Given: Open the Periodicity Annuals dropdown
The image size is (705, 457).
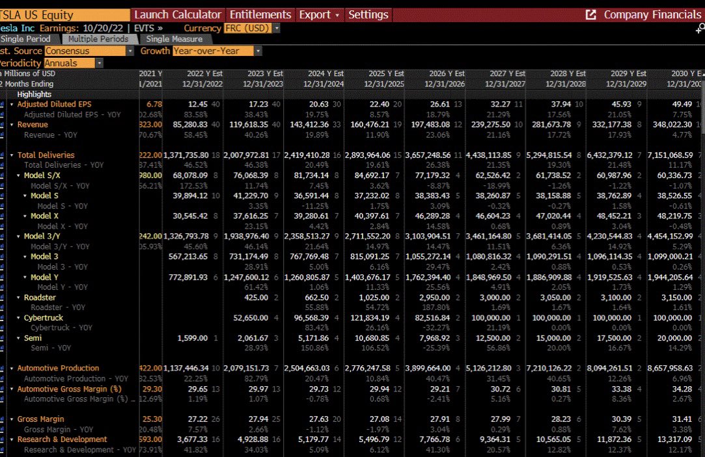Looking at the screenshot, I should click(100, 63).
